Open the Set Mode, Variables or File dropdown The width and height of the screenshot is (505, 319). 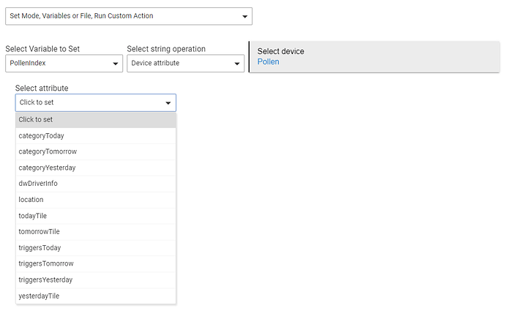[x=129, y=16]
